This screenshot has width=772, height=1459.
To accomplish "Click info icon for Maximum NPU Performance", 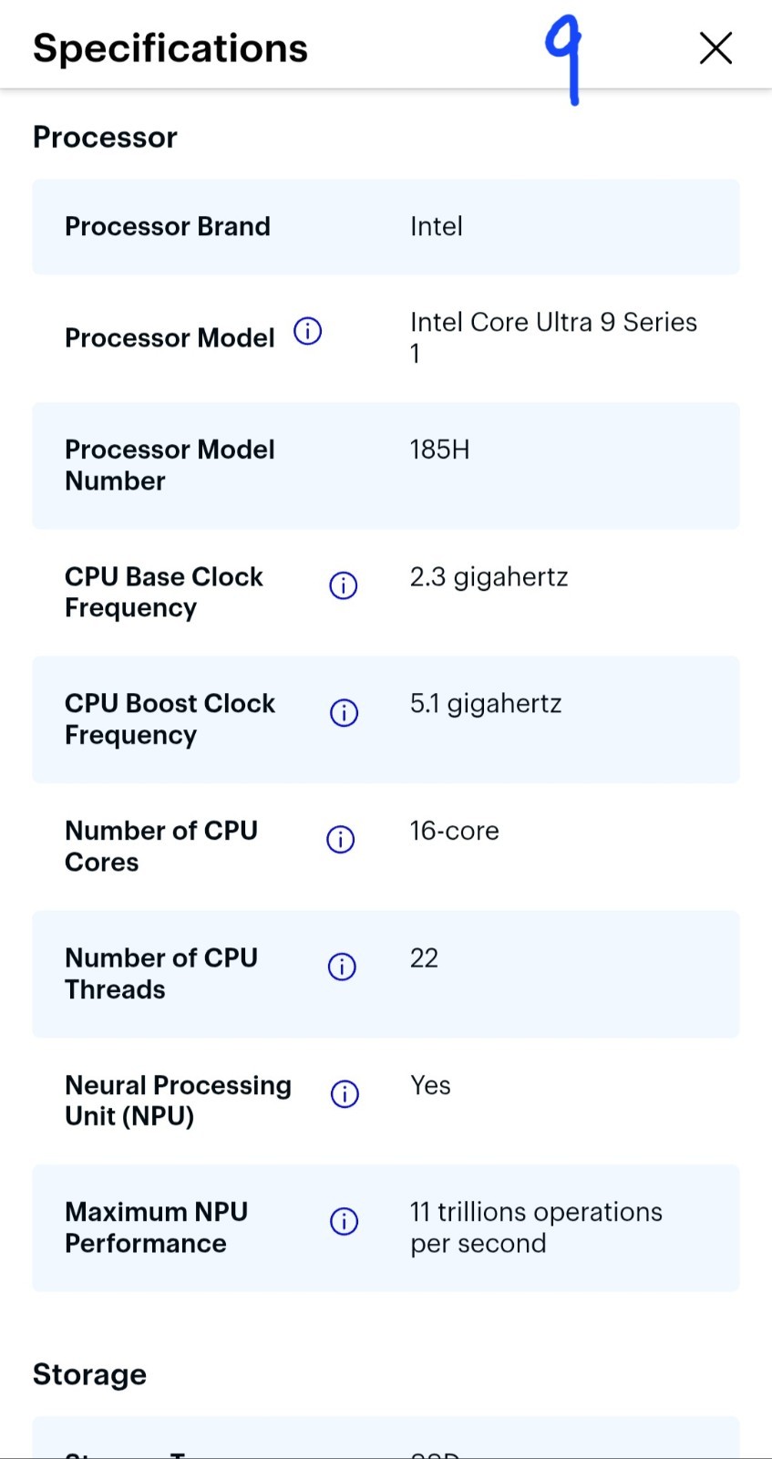I will (x=344, y=1221).
